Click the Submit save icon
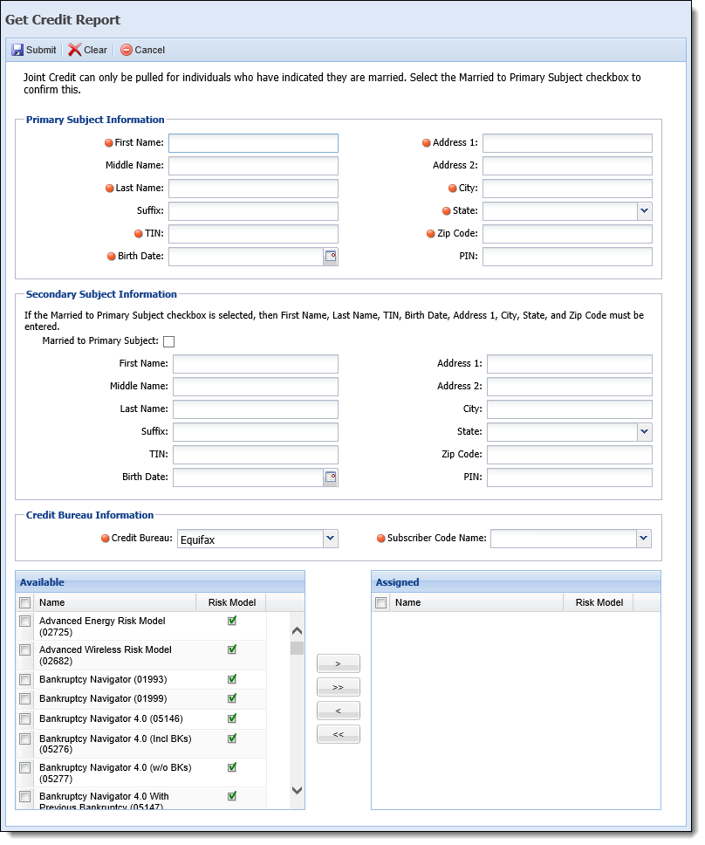The height and width of the screenshot is (845, 705). 17,50
